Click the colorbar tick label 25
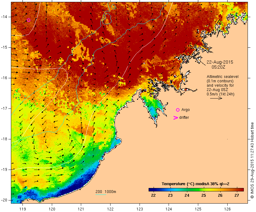This screenshot has width=256, height=212. pyautogui.click(x=204, y=195)
